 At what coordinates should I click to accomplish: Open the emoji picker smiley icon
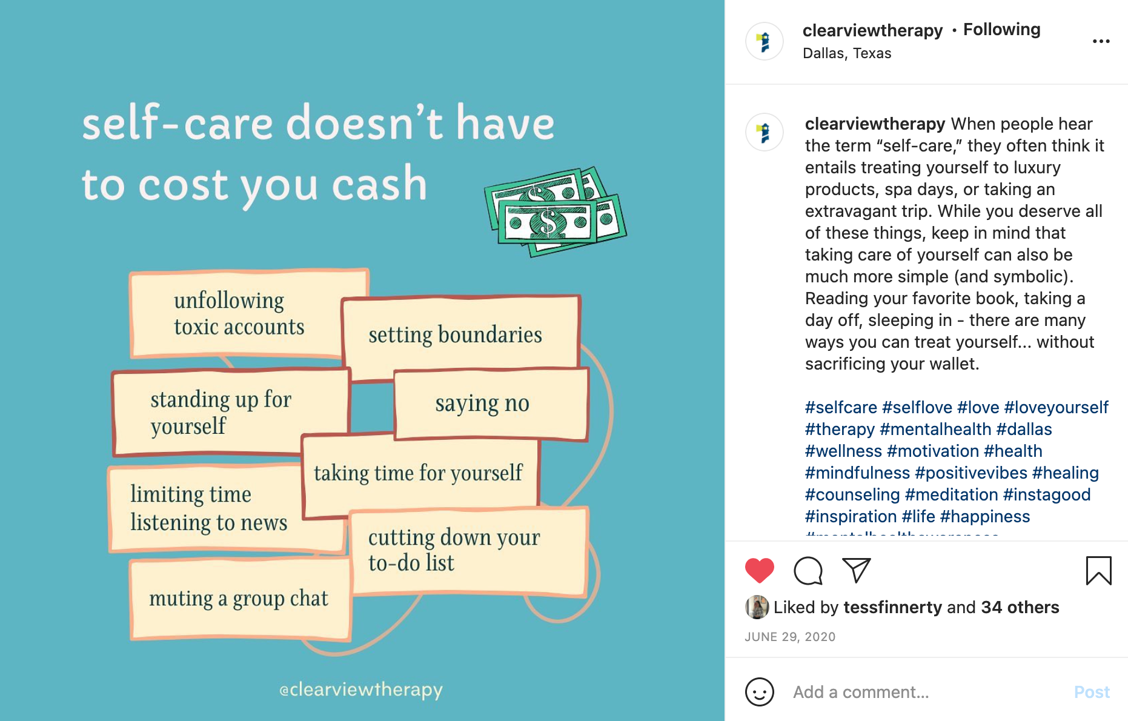[760, 692]
